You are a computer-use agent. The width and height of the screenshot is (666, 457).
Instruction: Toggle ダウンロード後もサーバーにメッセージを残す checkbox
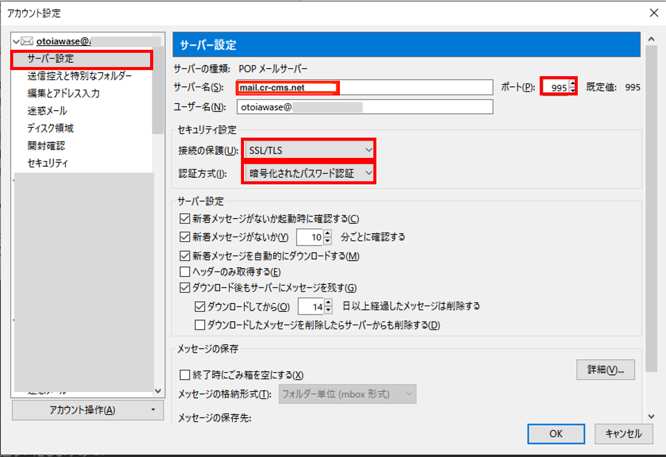185,288
